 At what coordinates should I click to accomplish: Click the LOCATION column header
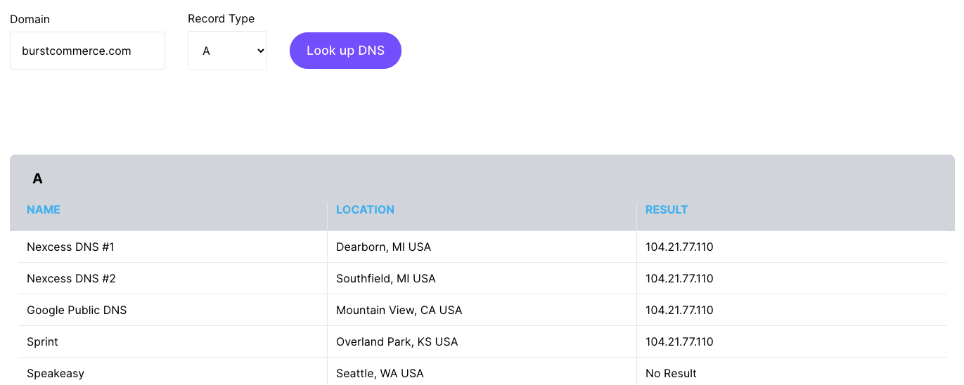click(365, 209)
